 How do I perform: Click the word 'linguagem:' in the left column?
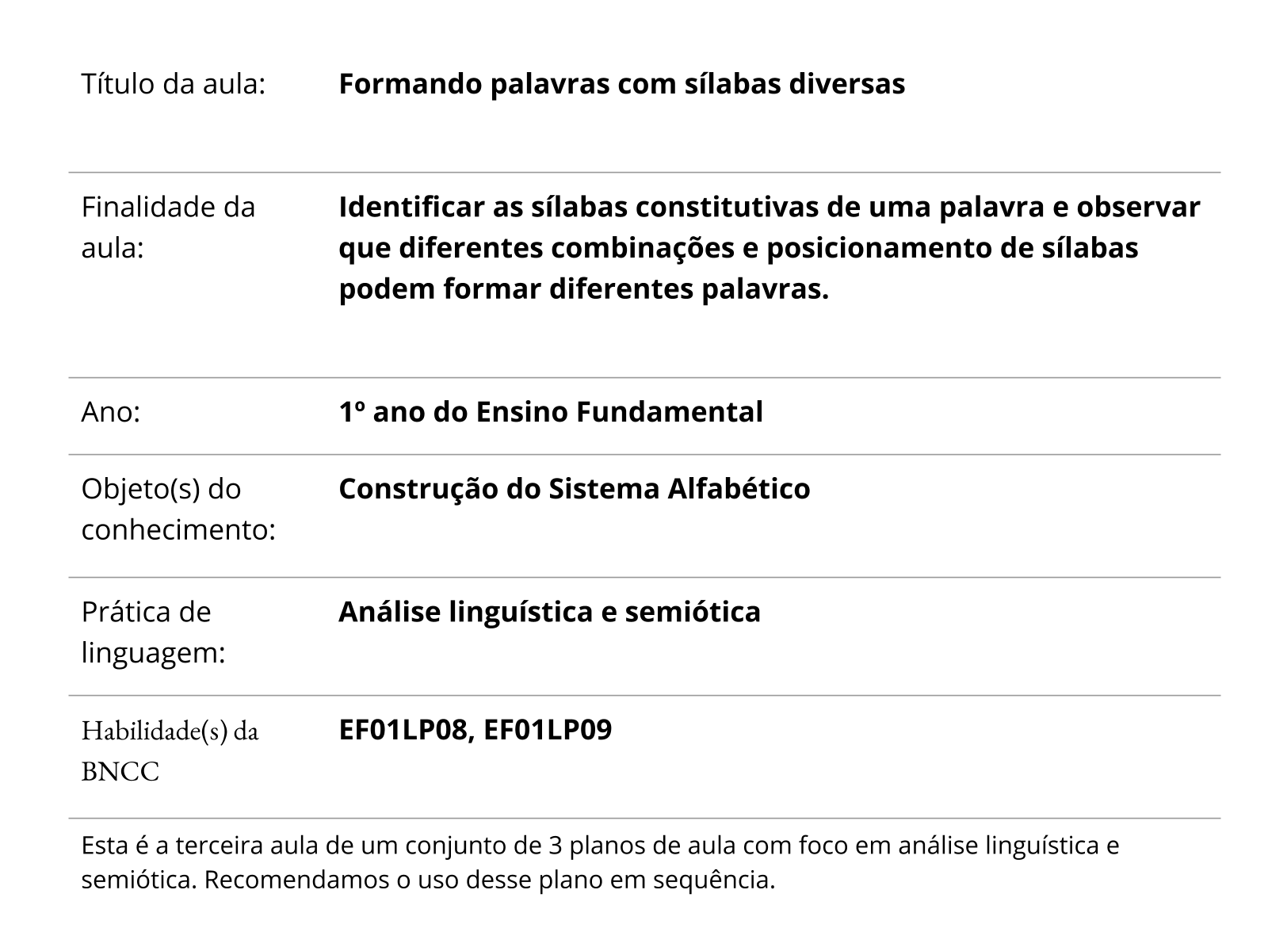[x=154, y=653]
